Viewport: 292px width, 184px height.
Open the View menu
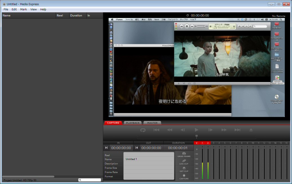[34, 9]
